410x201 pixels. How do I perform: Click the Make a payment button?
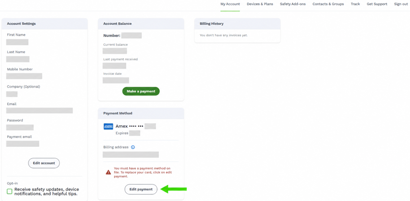click(141, 91)
